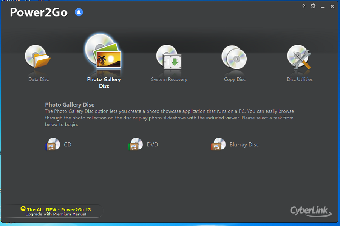Viewport: 340px width, 226px height.
Task: Open the Data Disc category icon
Action: tap(38, 57)
